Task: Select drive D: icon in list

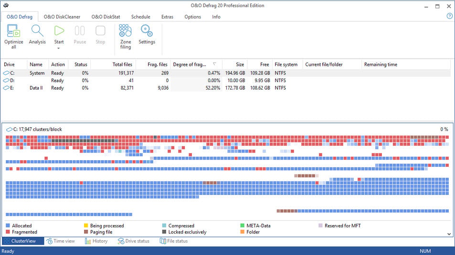Action: pyautogui.click(x=6, y=80)
